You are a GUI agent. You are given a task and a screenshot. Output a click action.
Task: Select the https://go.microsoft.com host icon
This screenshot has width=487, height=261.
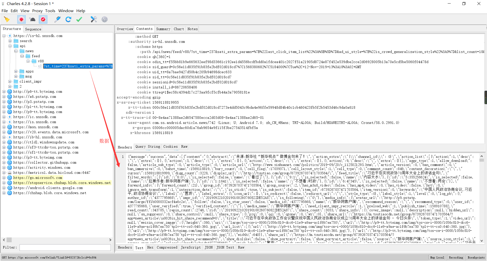(10, 178)
